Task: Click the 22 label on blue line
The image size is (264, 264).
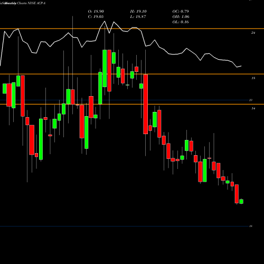Action: [x=251, y=100]
